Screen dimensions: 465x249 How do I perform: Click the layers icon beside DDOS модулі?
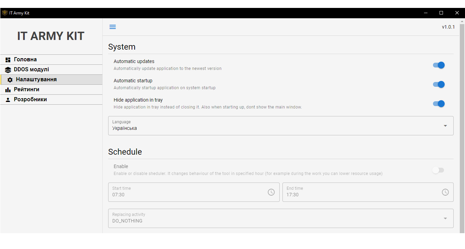(x=8, y=70)
